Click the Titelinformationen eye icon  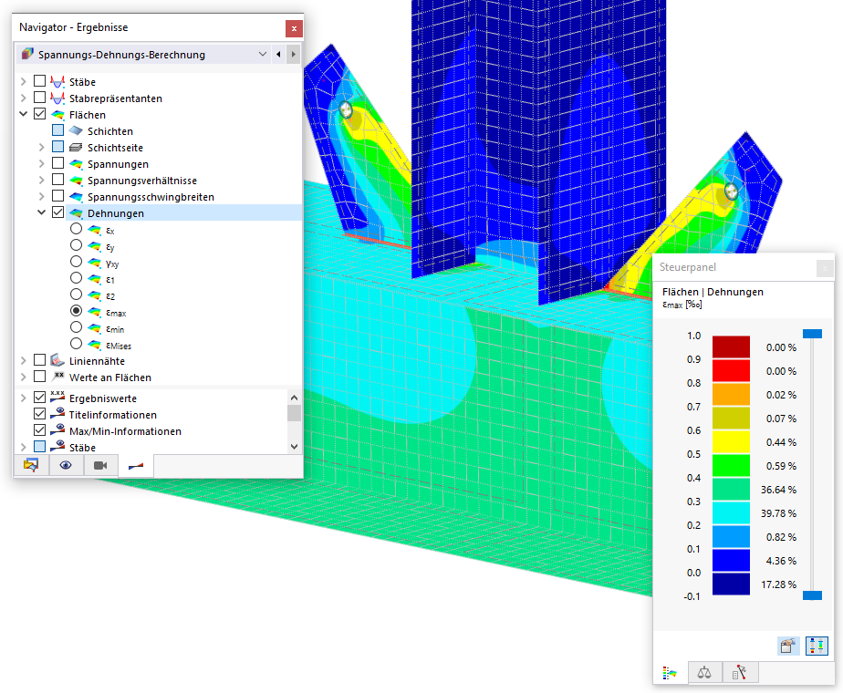pyautogui.click(x=57, y=414)
